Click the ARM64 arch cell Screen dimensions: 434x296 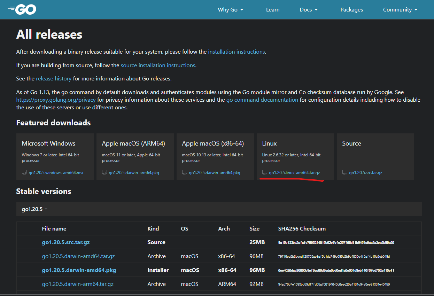coord(227,284)
